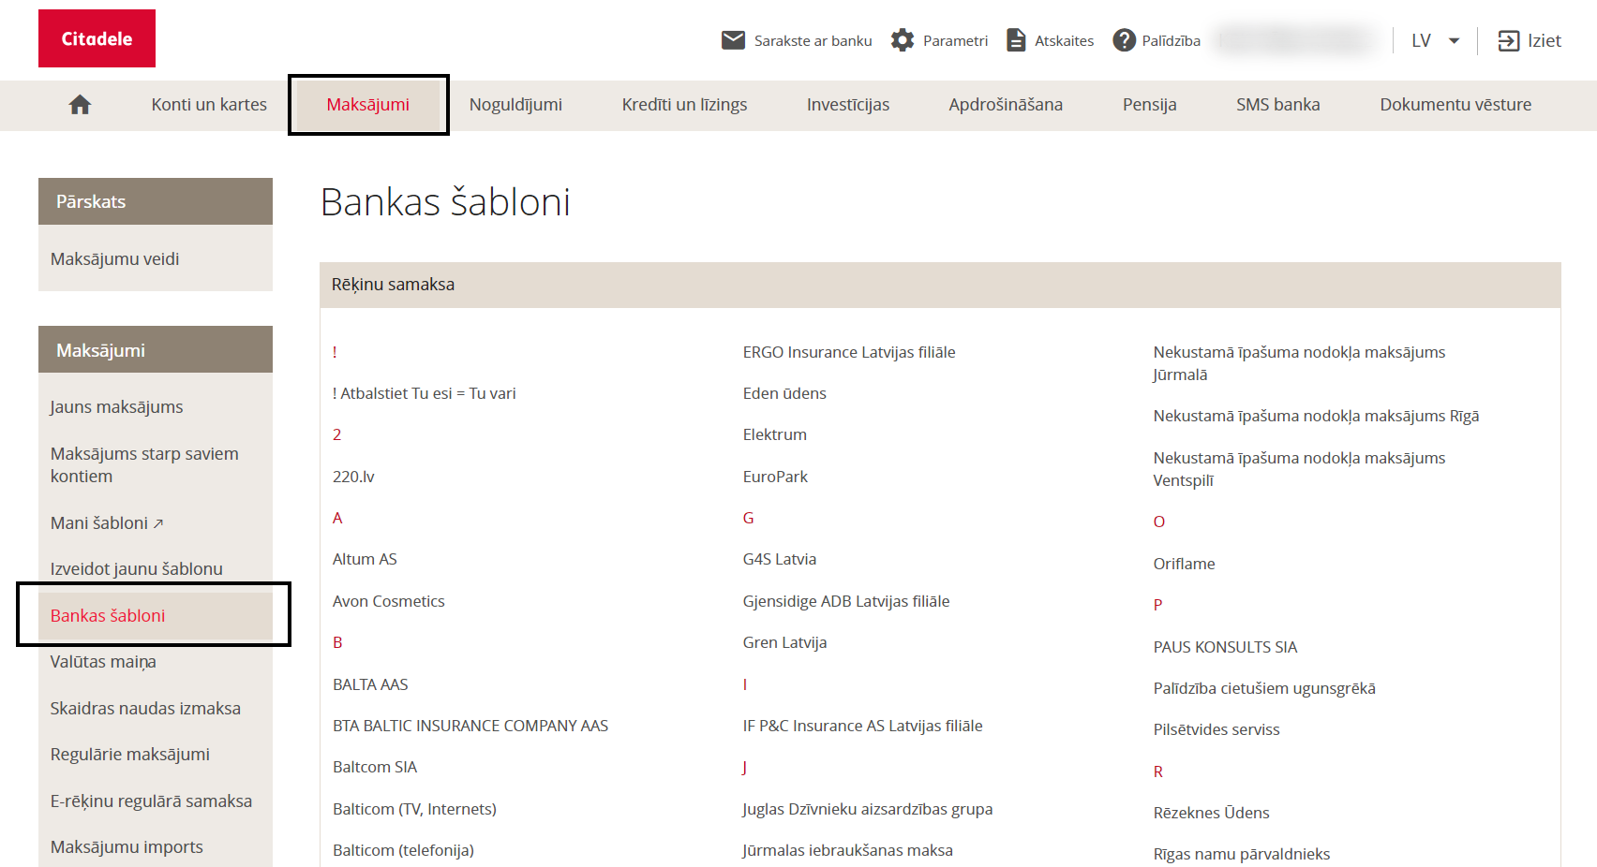Click Sarakste ar banku link
1597x867 pixels.
point(813,40)
